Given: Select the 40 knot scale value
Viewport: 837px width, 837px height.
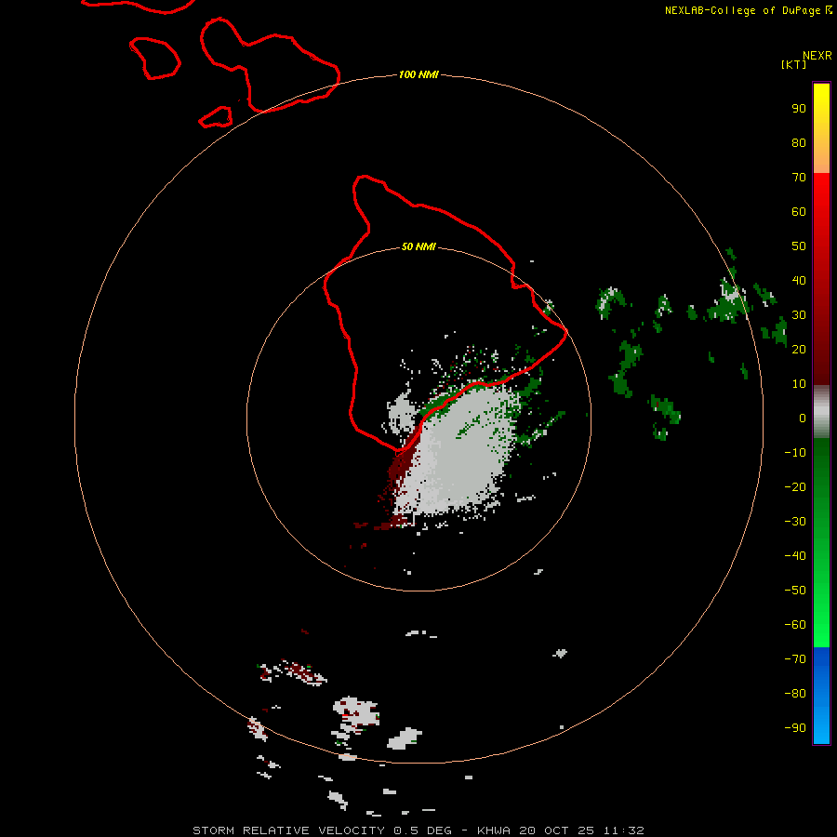Looking at the screenshot, I should [x=799, y=280].
